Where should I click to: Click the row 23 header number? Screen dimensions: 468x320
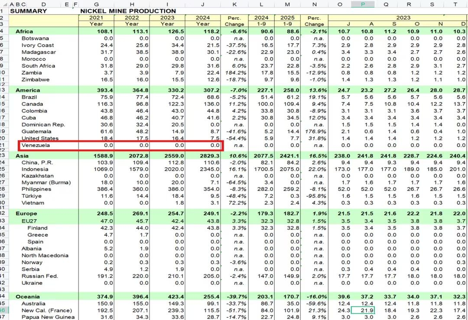(x=3, y=155)
